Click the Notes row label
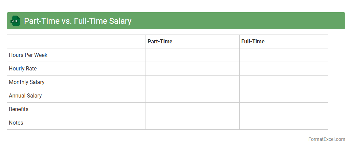This screenshot has height=149, width=352. (16, 123)
